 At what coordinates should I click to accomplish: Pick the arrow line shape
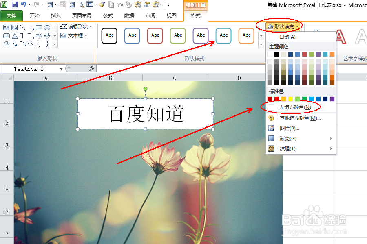click(31, 28)
